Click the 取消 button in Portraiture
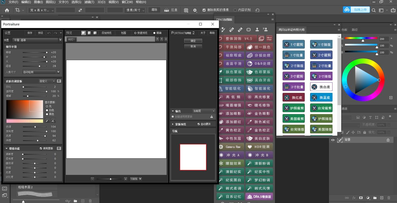This screenshot has height=203, width=397. tap(193, 46)
